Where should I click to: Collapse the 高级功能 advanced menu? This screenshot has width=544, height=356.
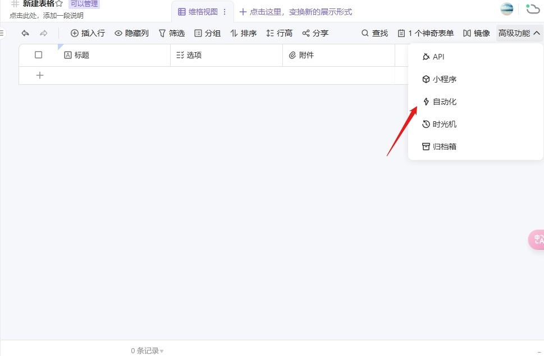[x=519, y=33]
